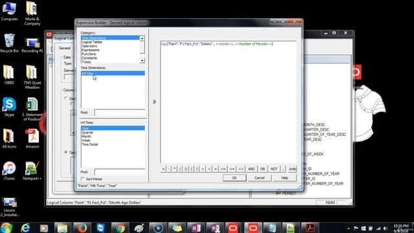Open Adobe Reader from the taskbar
This screenshot has width=414, height=233.
click(x=310, y=228)
